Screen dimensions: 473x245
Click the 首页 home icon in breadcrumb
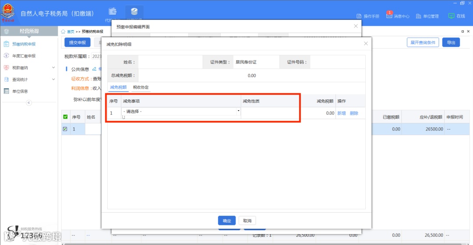(x=63, y=31)
